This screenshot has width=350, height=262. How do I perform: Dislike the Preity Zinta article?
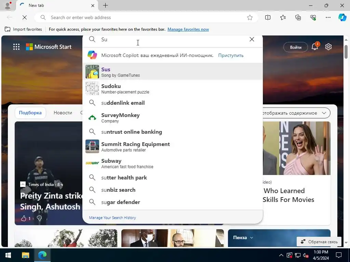pos(39,218)
